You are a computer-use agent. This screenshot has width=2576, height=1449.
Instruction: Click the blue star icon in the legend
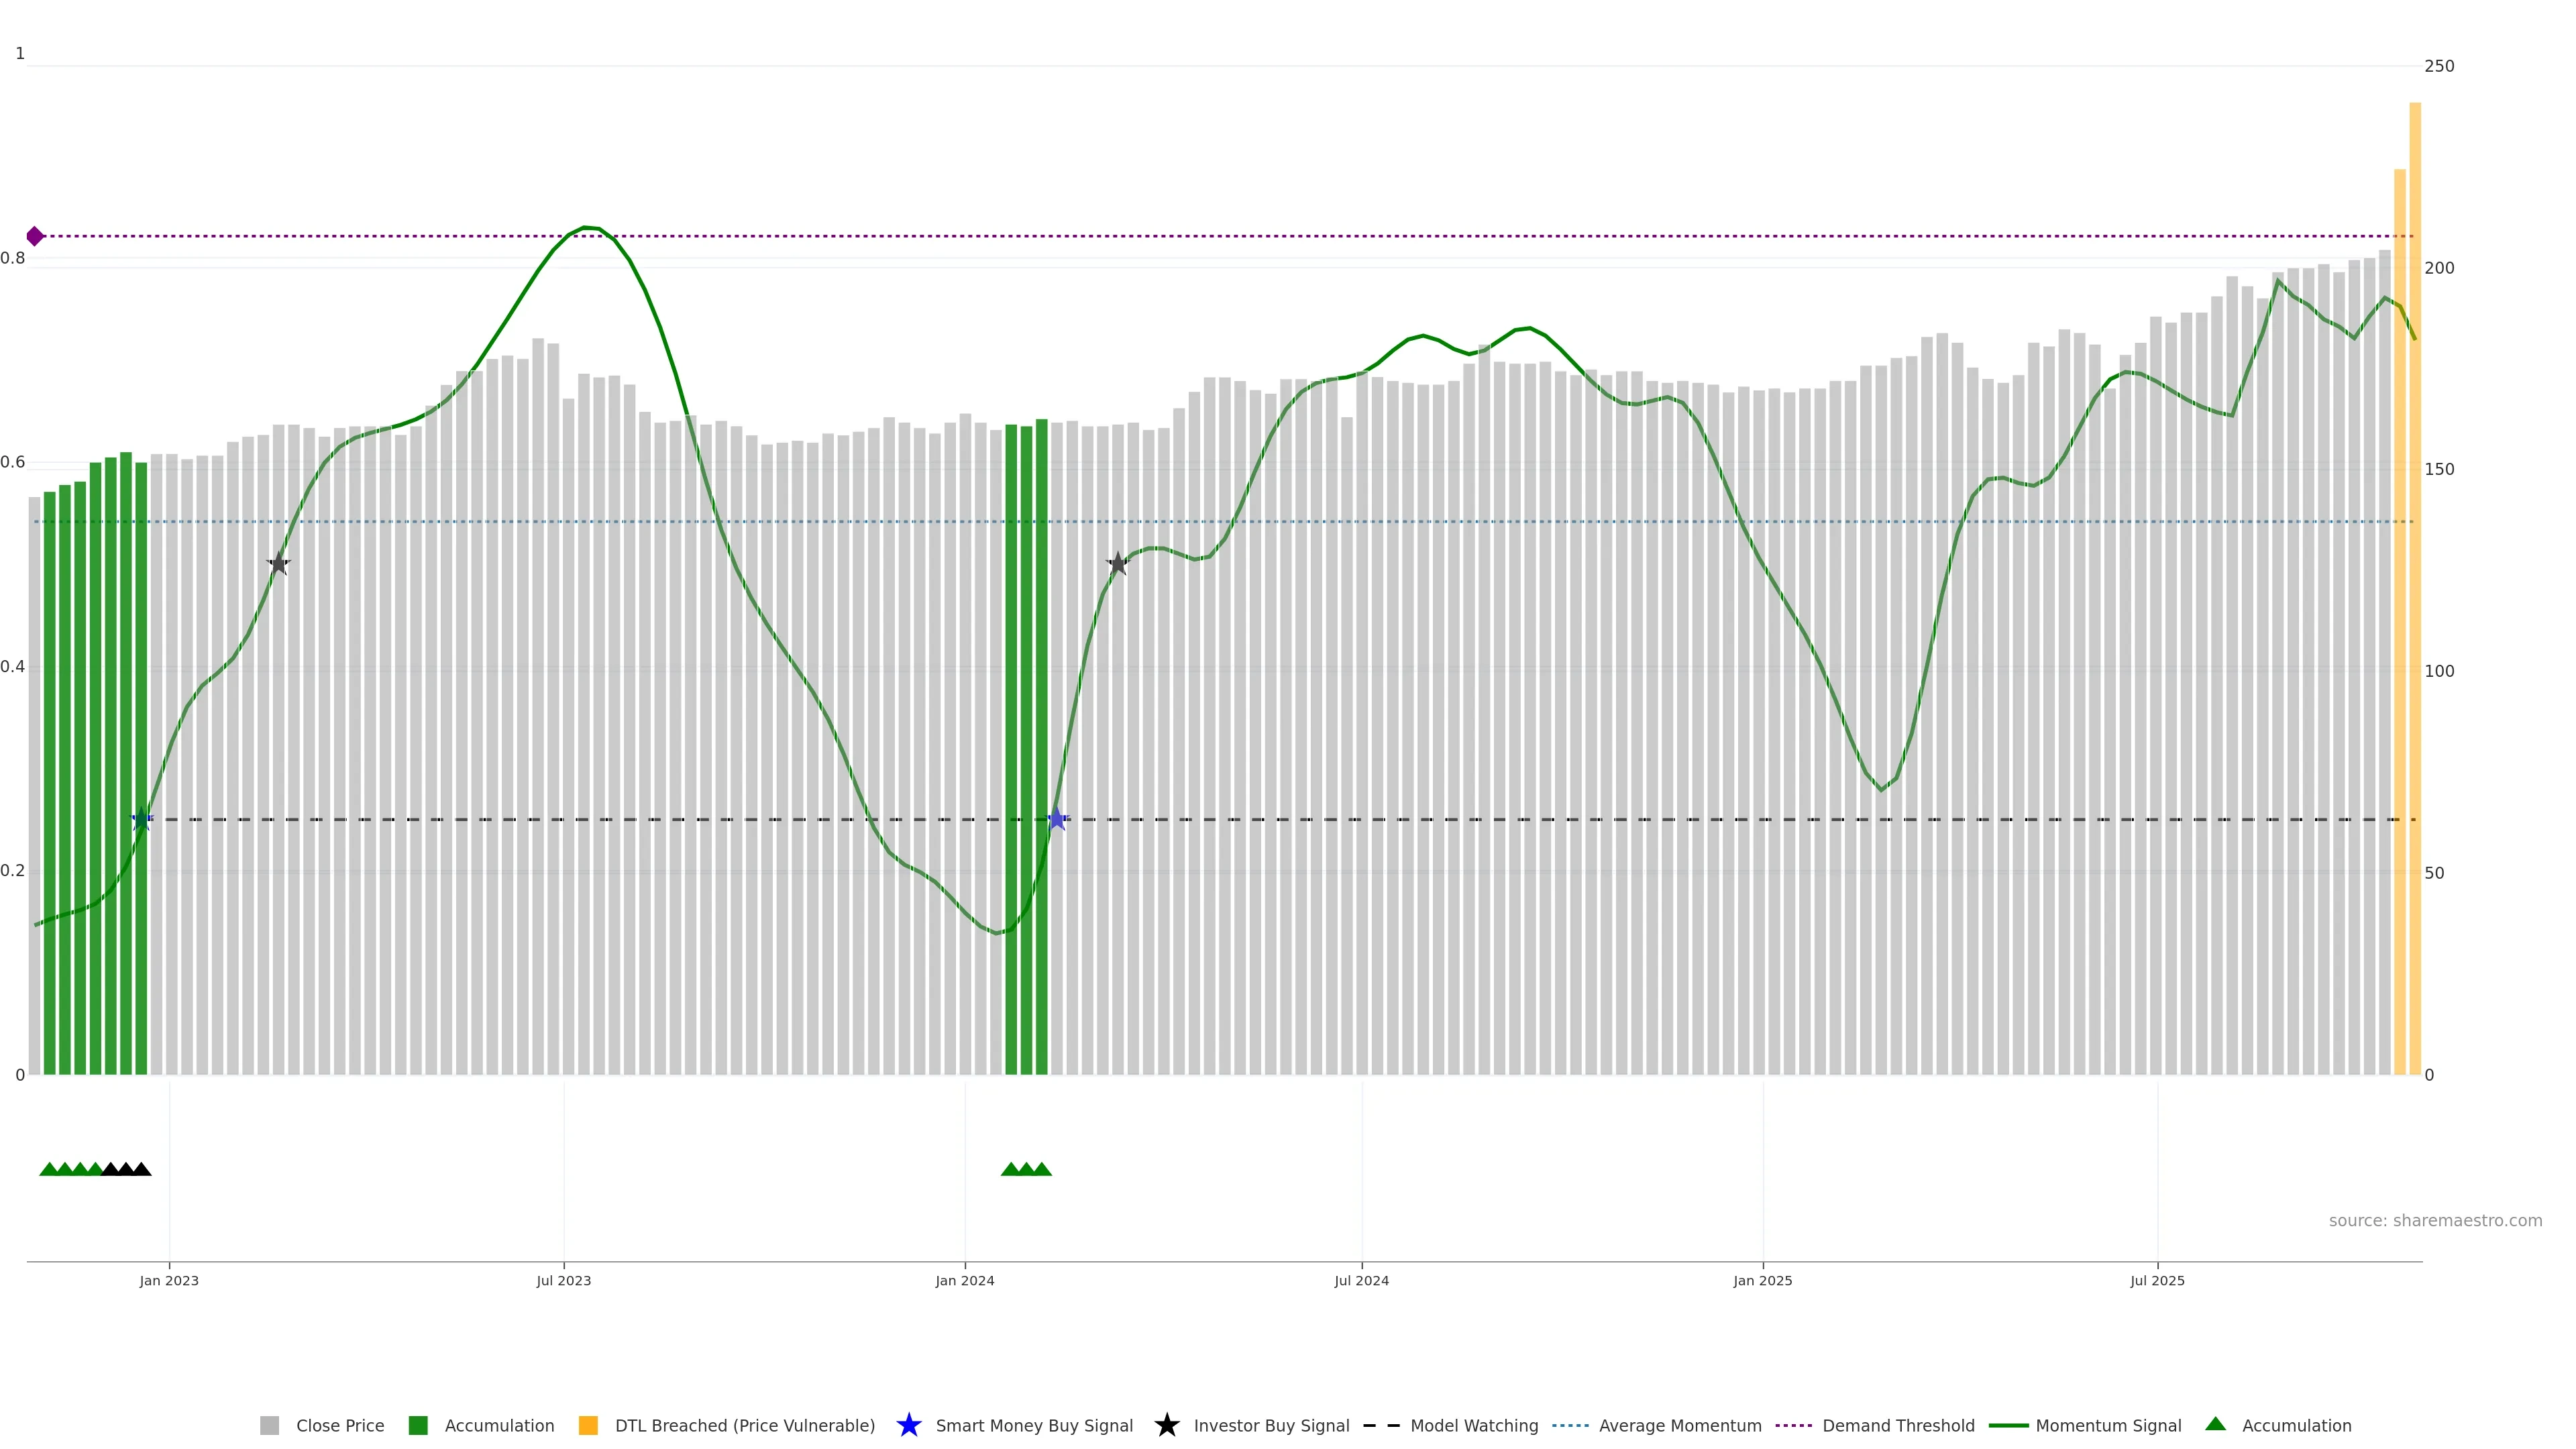pyautogui.click(x=908, y=1425)
